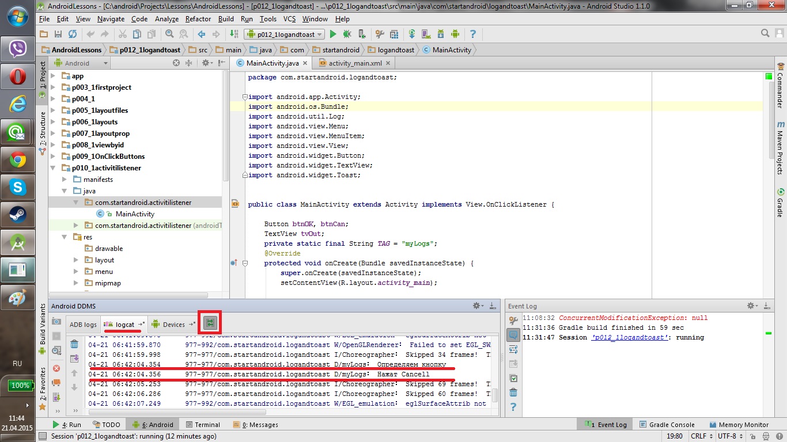Image resolution: width=787 pixels, height=442 pixels.
Task: Expand the p003_1firstproject module
Action: pyautogui.click(x=53, y=87)
